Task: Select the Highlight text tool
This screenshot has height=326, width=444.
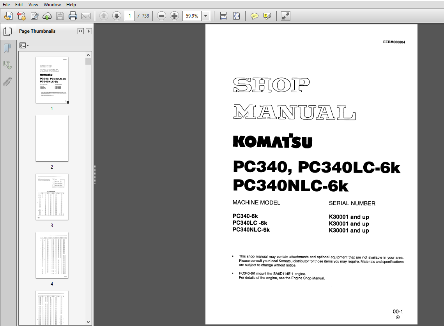Action: [267, 16]
